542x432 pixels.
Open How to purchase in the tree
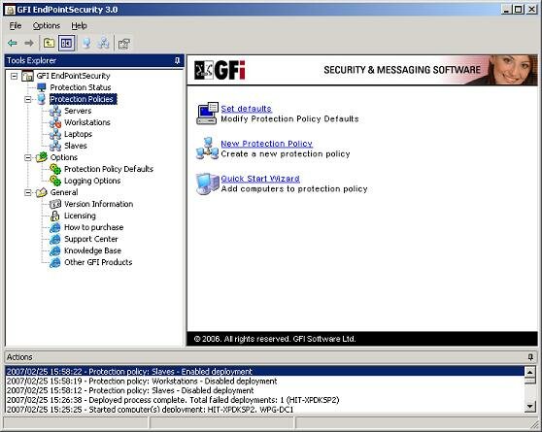[93, 227]
